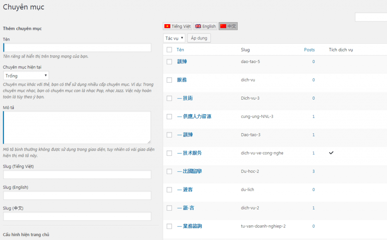Click the search box at top right

tap(371, 17)
